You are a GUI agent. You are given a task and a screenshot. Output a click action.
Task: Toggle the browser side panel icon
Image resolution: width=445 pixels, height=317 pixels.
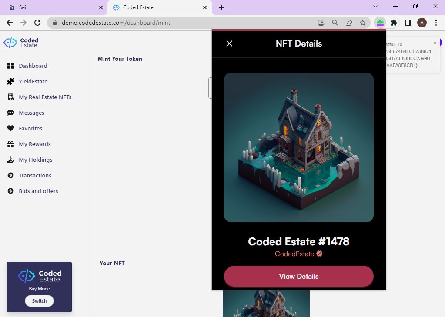coord(408,23)
